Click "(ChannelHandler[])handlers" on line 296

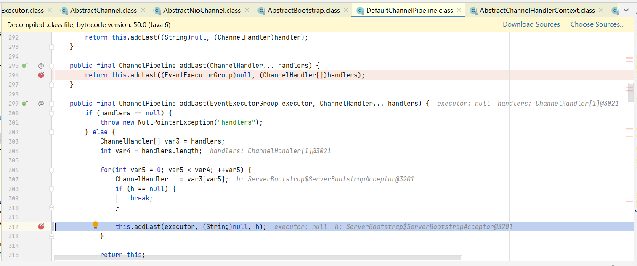(x=310, y=75)
